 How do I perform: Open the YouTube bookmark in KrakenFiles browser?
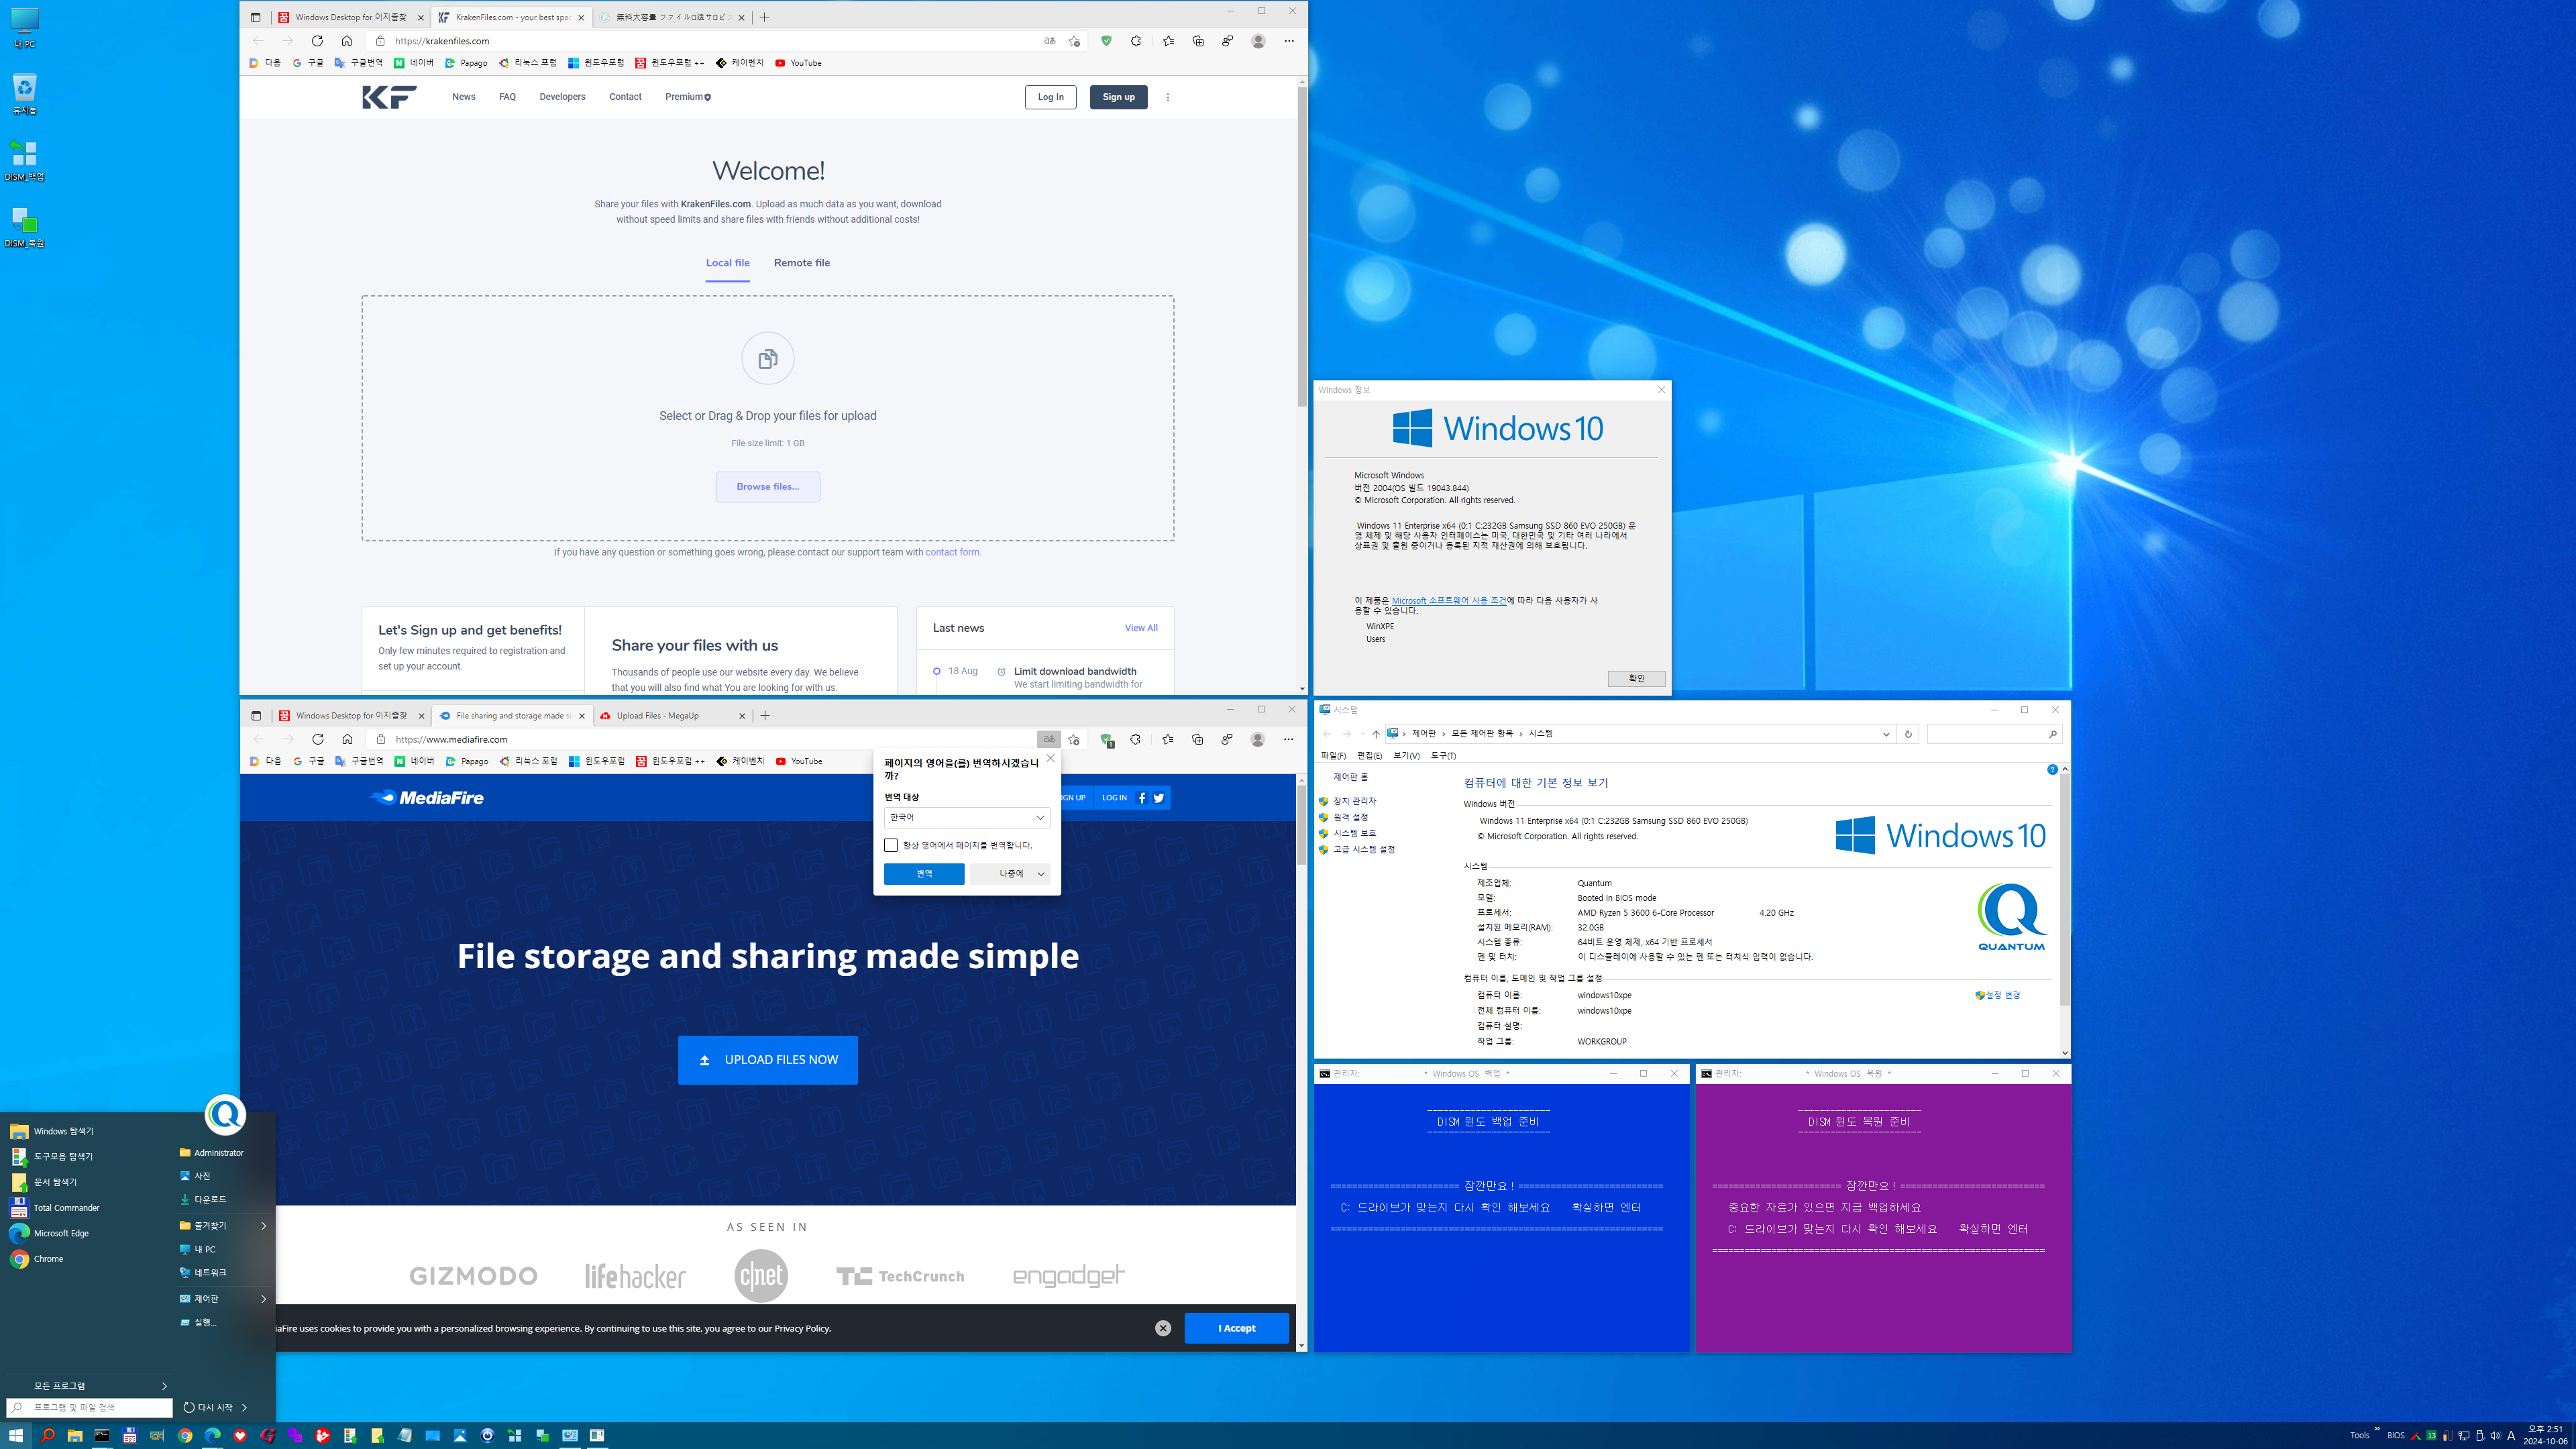click(x=798, y=63)
